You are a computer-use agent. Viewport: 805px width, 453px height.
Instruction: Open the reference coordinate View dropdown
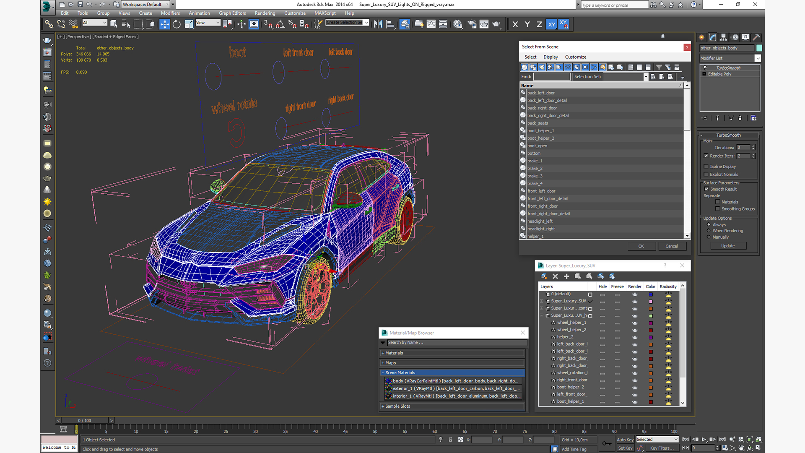tap(208, 23)
